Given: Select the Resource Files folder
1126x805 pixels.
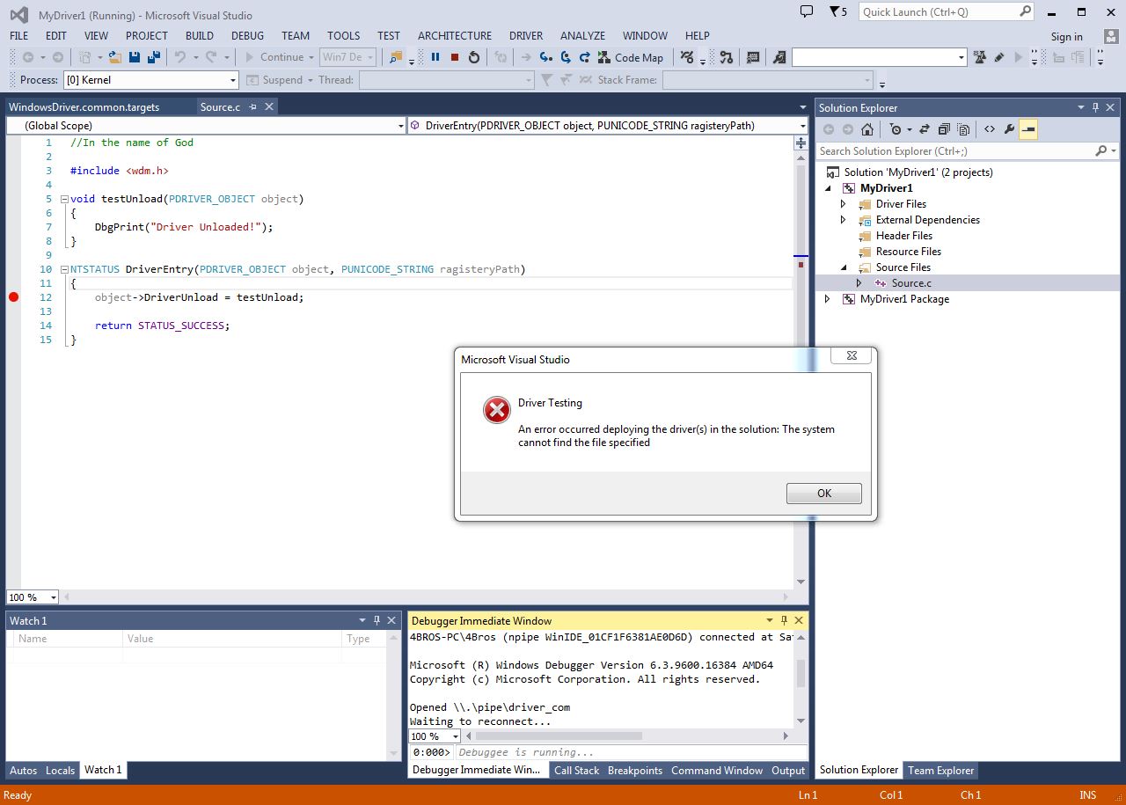Looking at the screenshot, I should point(909,252).
